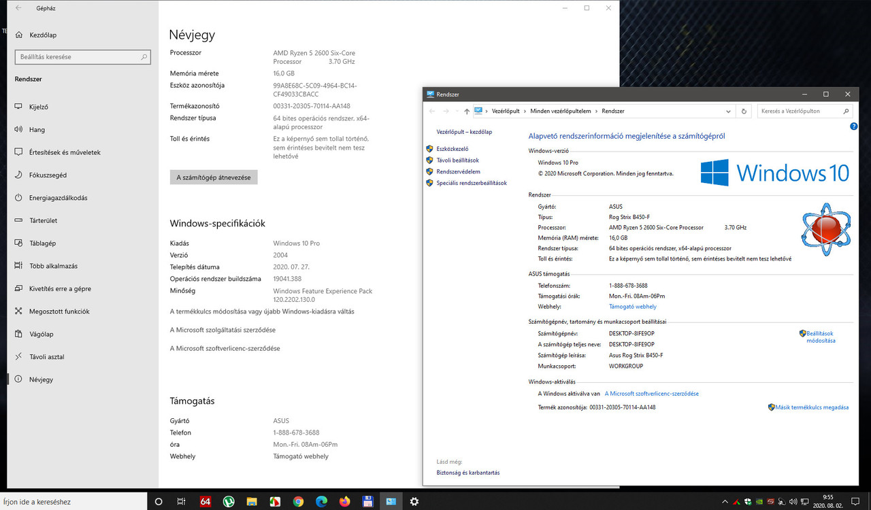
Task: Click Vezérlőpult in the breadcrumb
Action: coord(506,111)
